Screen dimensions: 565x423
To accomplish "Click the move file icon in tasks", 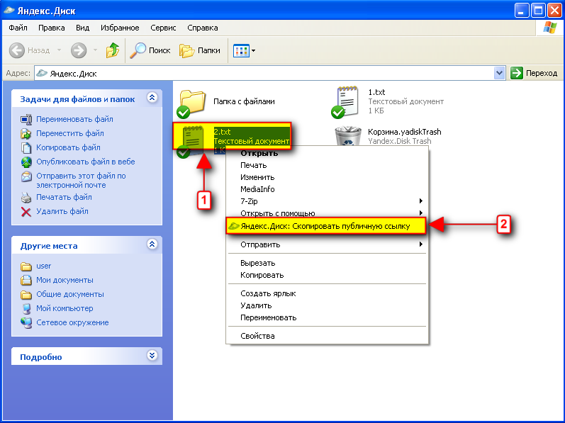I will coord(26,133).
